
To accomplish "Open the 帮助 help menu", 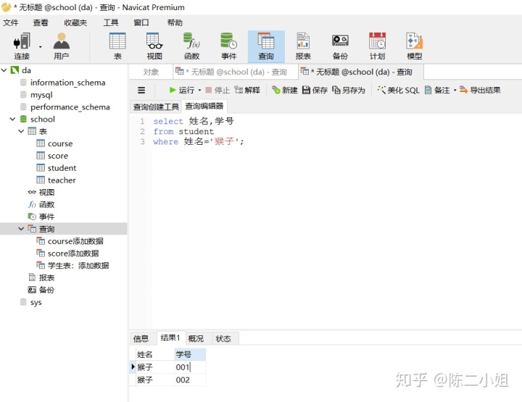I will (175, 22).
